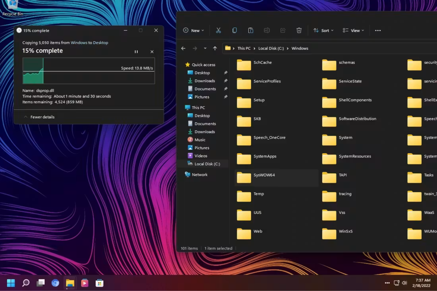This screenshot has height=291, width=437.
Task: Open the Sort dropdown
Action: coord(323,30)
